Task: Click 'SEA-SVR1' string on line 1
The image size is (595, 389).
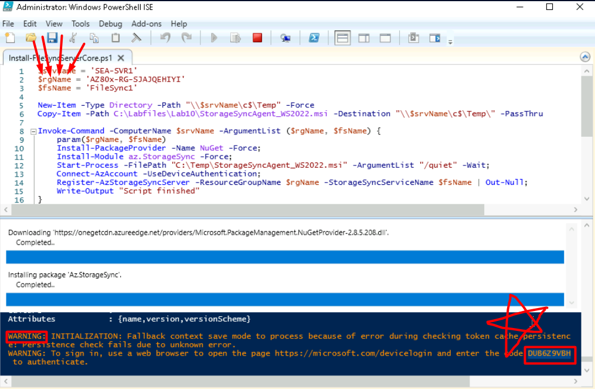Action: pos(114,70)
